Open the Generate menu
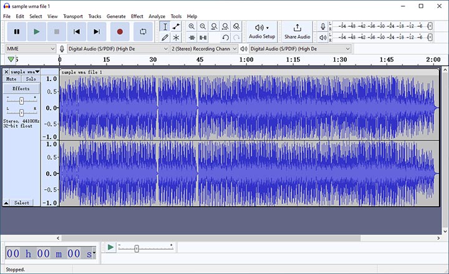449x274 pixels. click(x=116, y=16)
